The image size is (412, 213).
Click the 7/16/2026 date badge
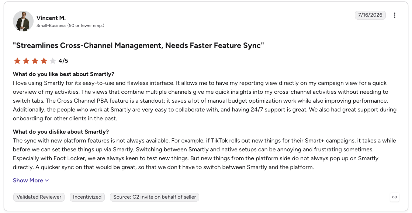click(370, 15)
